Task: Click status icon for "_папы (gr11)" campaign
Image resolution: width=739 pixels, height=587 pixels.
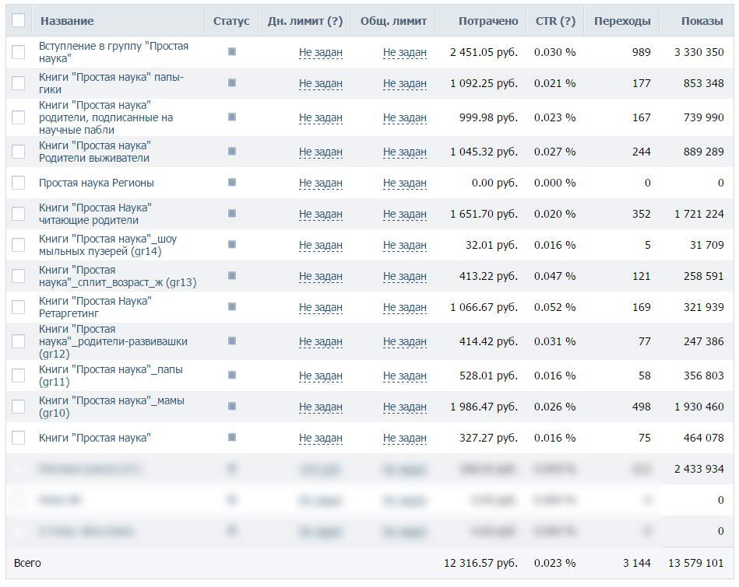Action: 232,375
